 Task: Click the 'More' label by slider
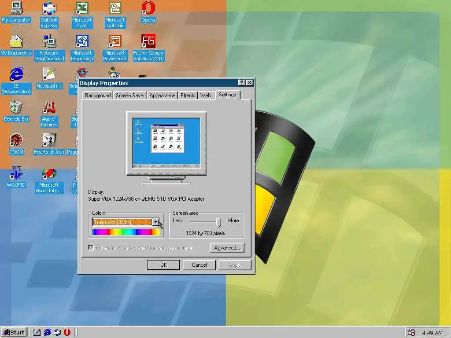coord(233,220)
